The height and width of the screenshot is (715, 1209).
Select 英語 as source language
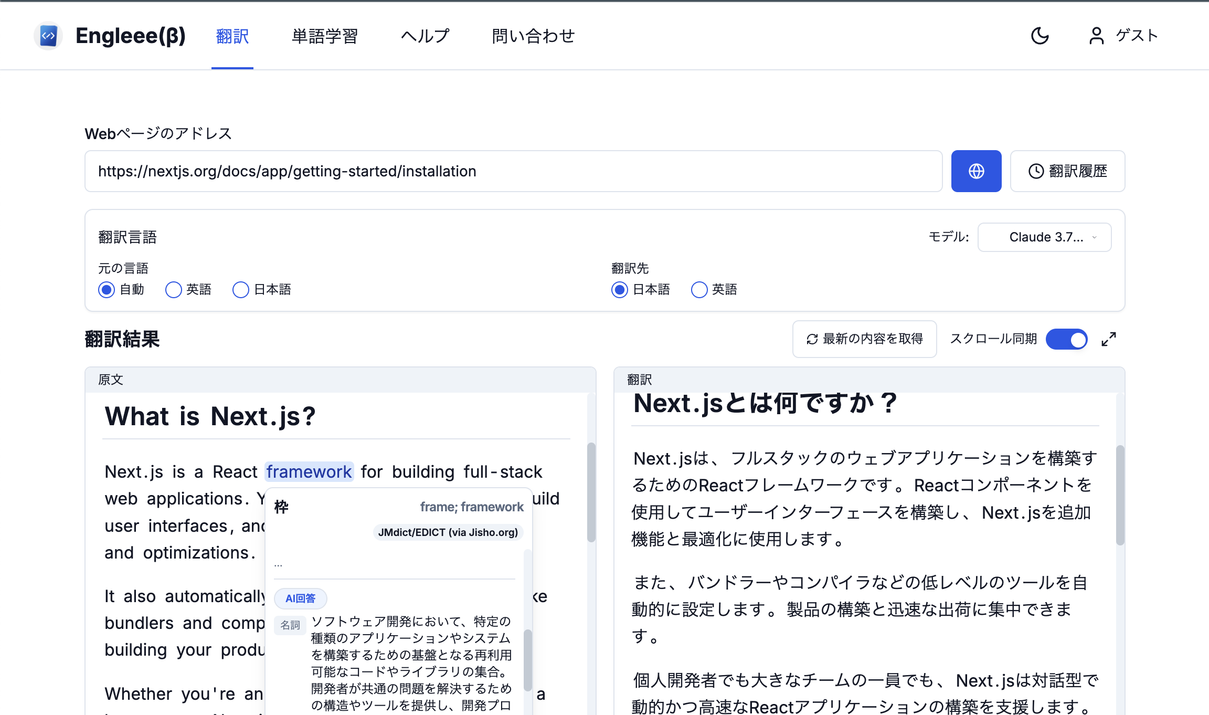coord(174,290)
